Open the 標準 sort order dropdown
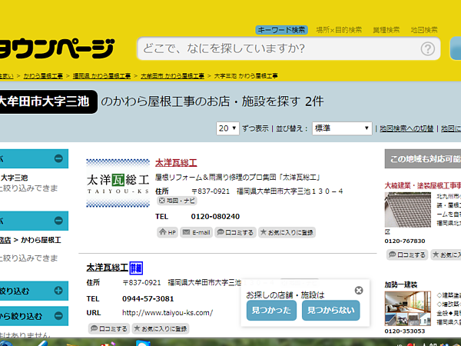461x346 pixels. (x=342, y=128)
